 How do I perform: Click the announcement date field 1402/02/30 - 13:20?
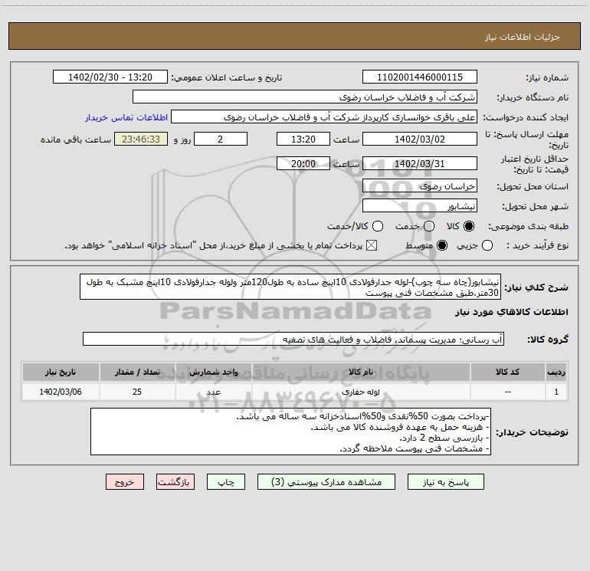tap(110, 77)
